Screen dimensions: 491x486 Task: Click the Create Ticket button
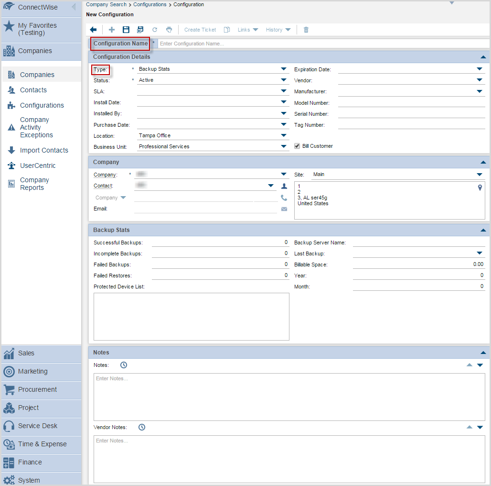200,30
